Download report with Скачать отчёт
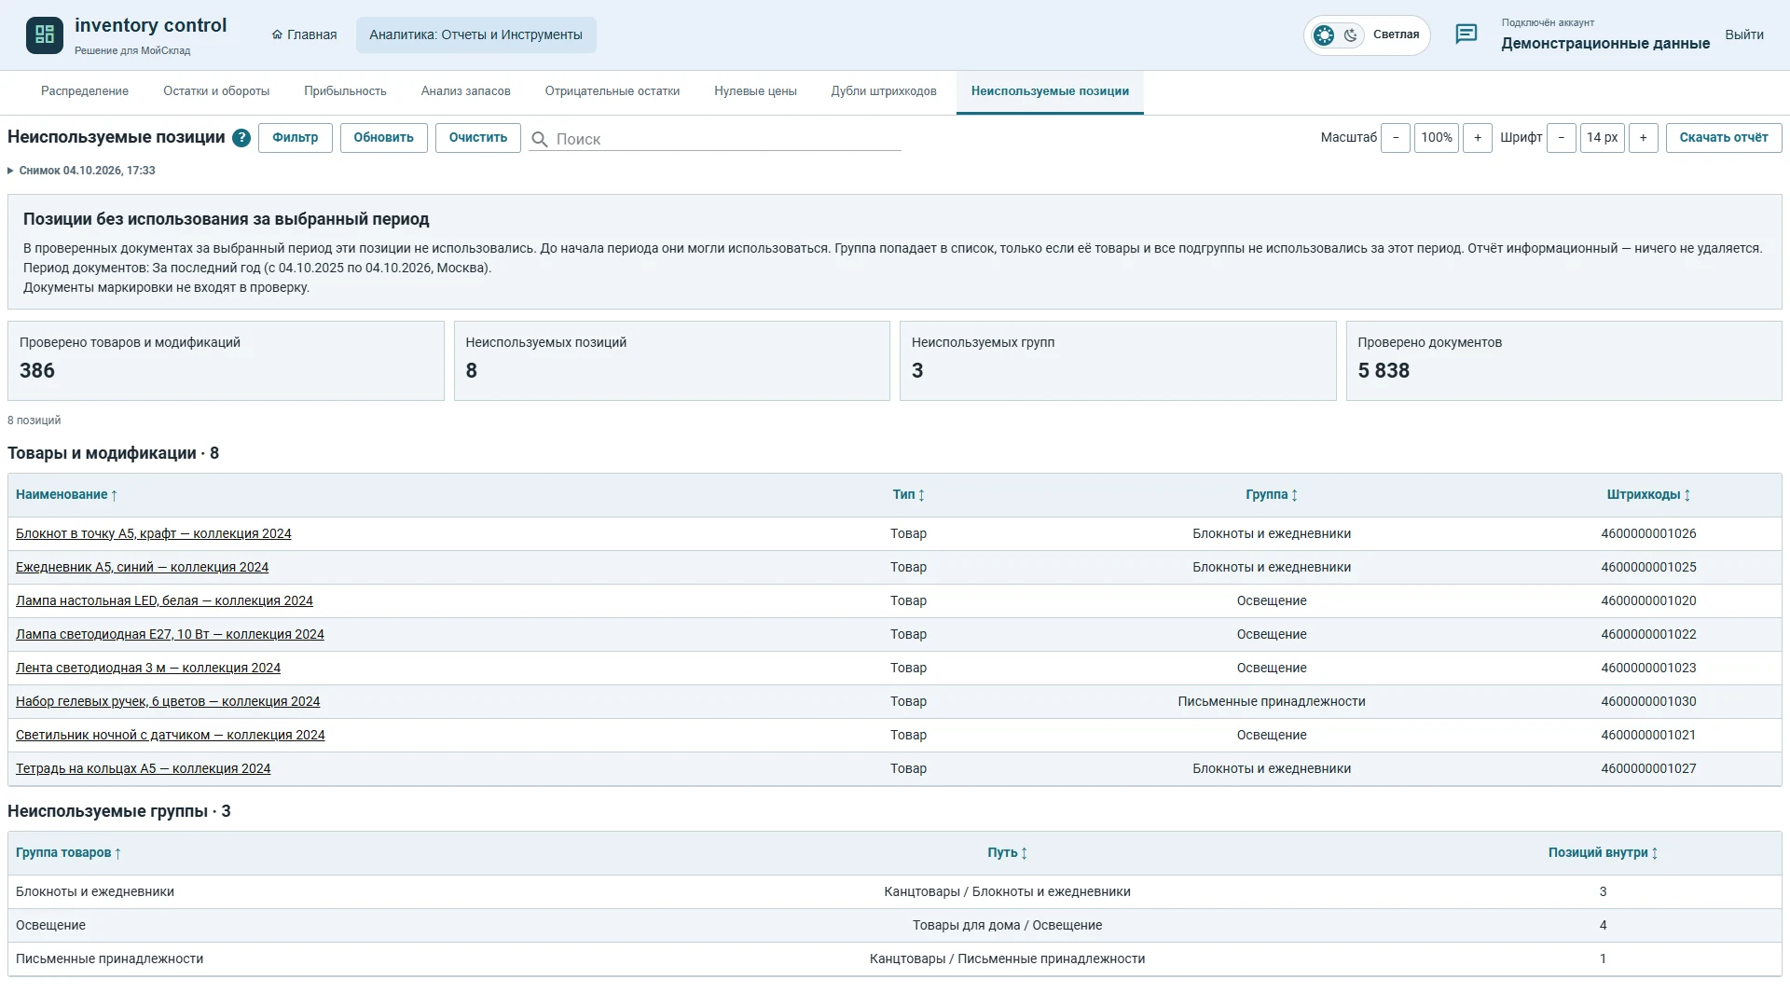 (x=1724, y=138)
